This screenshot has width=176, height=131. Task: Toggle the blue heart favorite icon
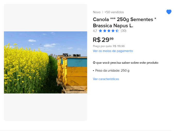point(169,12)
